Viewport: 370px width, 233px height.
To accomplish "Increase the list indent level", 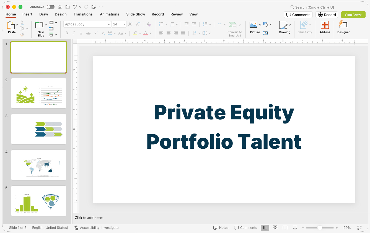I will tap(194, 24).
